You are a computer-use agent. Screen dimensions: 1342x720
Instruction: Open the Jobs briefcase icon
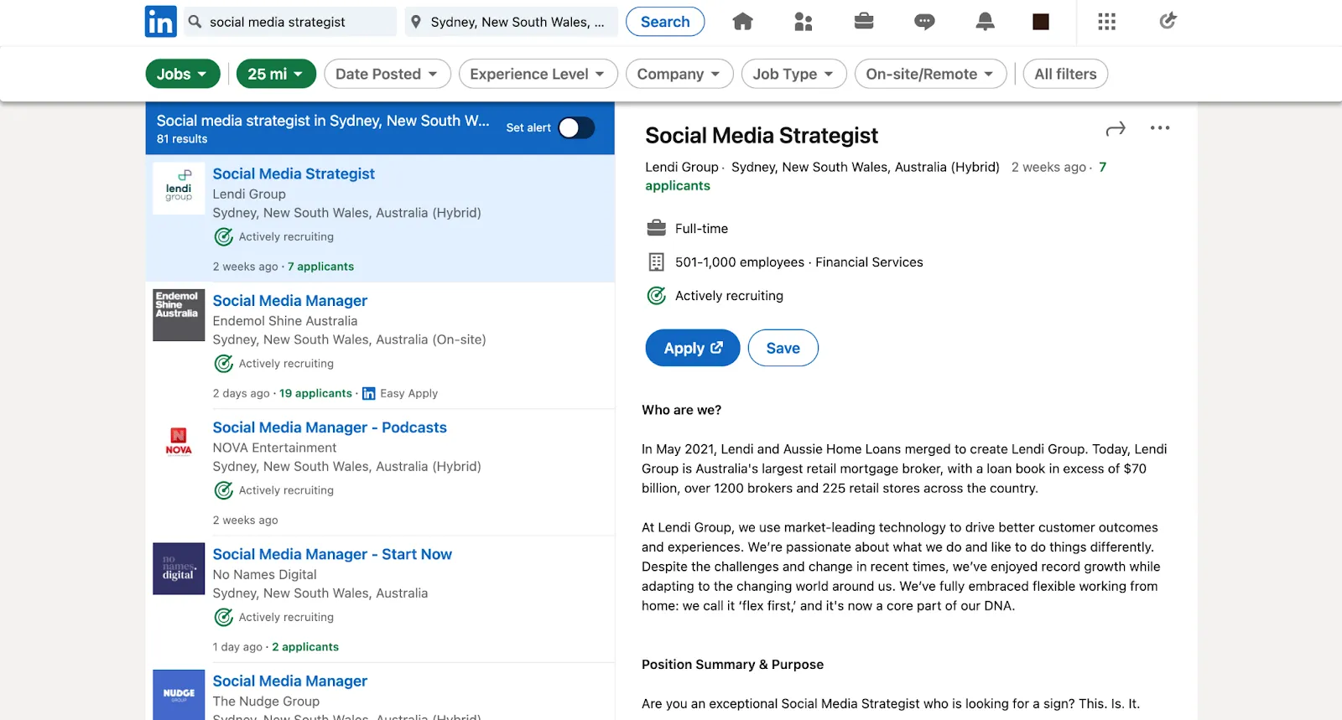(864, 22)
